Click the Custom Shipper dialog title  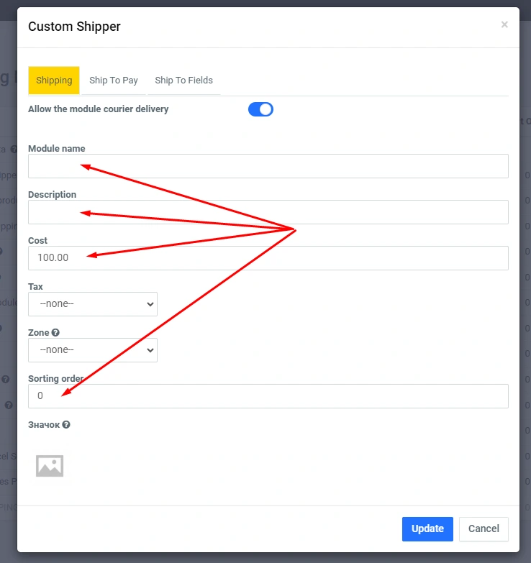pyautogui.click(x=74, y=27)
